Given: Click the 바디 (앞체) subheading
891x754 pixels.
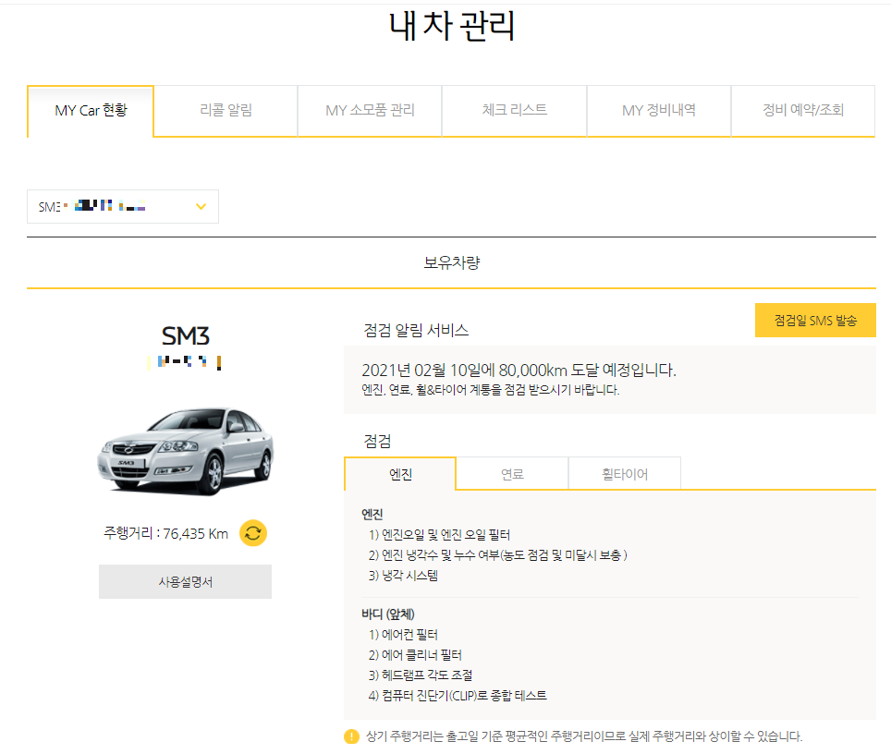Looking at the screenshot, I should click(388, 614).
